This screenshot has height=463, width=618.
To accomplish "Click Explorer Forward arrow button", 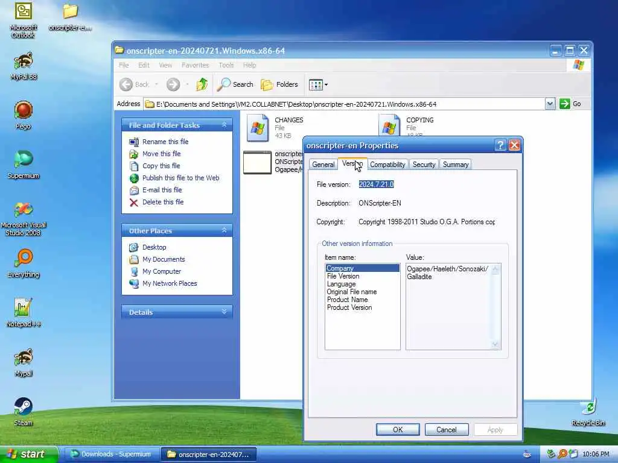I will click(173, 84).
